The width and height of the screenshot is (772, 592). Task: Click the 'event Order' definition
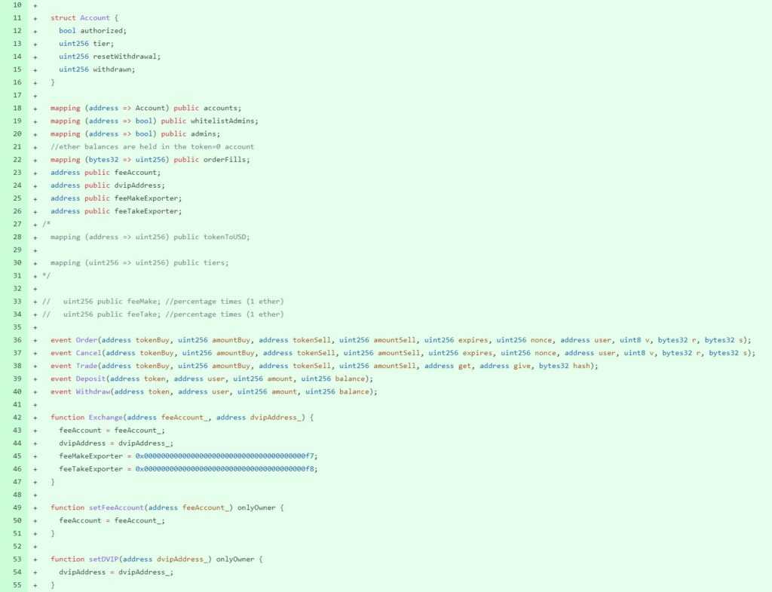[x=74, y=340]
